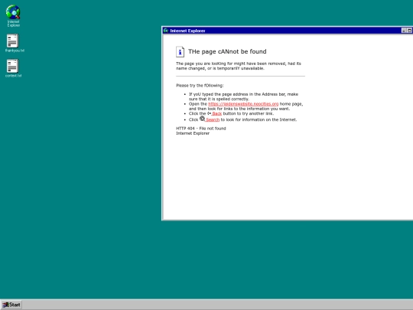Click 'Internet Explorer' text below HTTP 404
413x310 pixels.
(193, 133)
